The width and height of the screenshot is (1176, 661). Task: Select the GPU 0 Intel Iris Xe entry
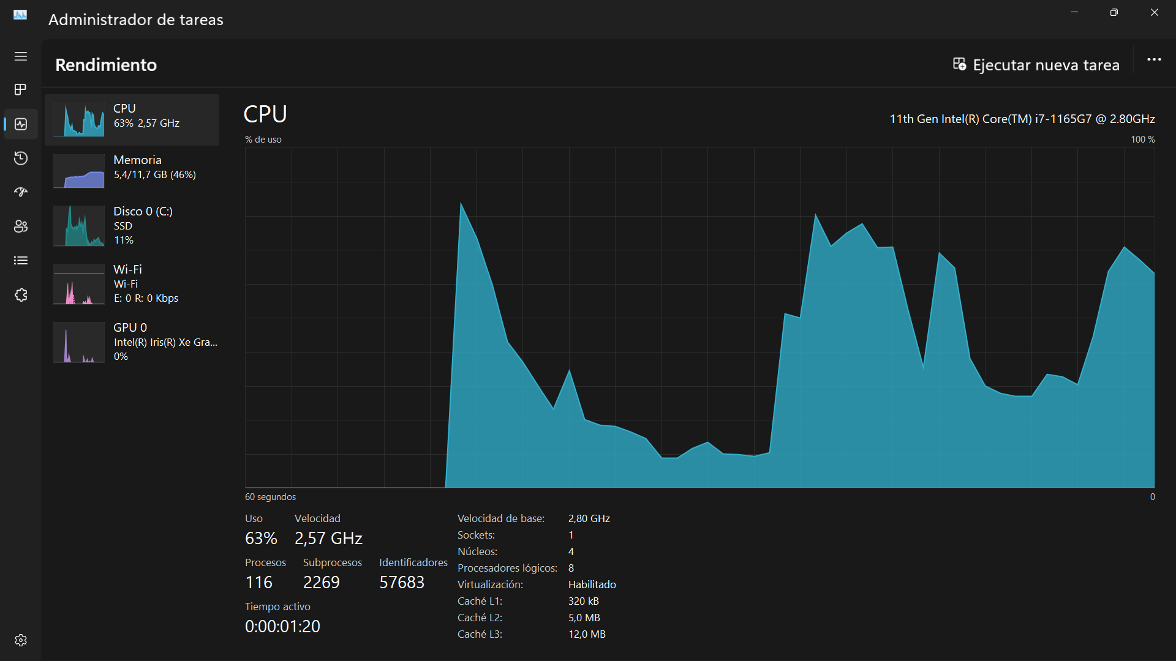pos(132,342)
